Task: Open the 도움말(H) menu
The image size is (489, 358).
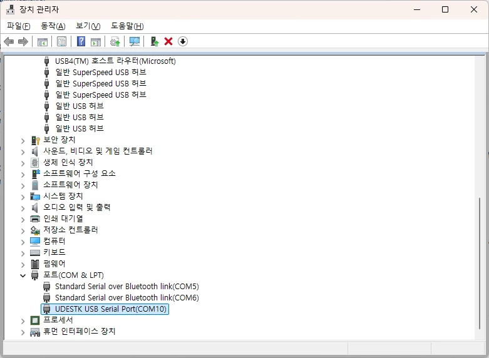Action: 127,26
